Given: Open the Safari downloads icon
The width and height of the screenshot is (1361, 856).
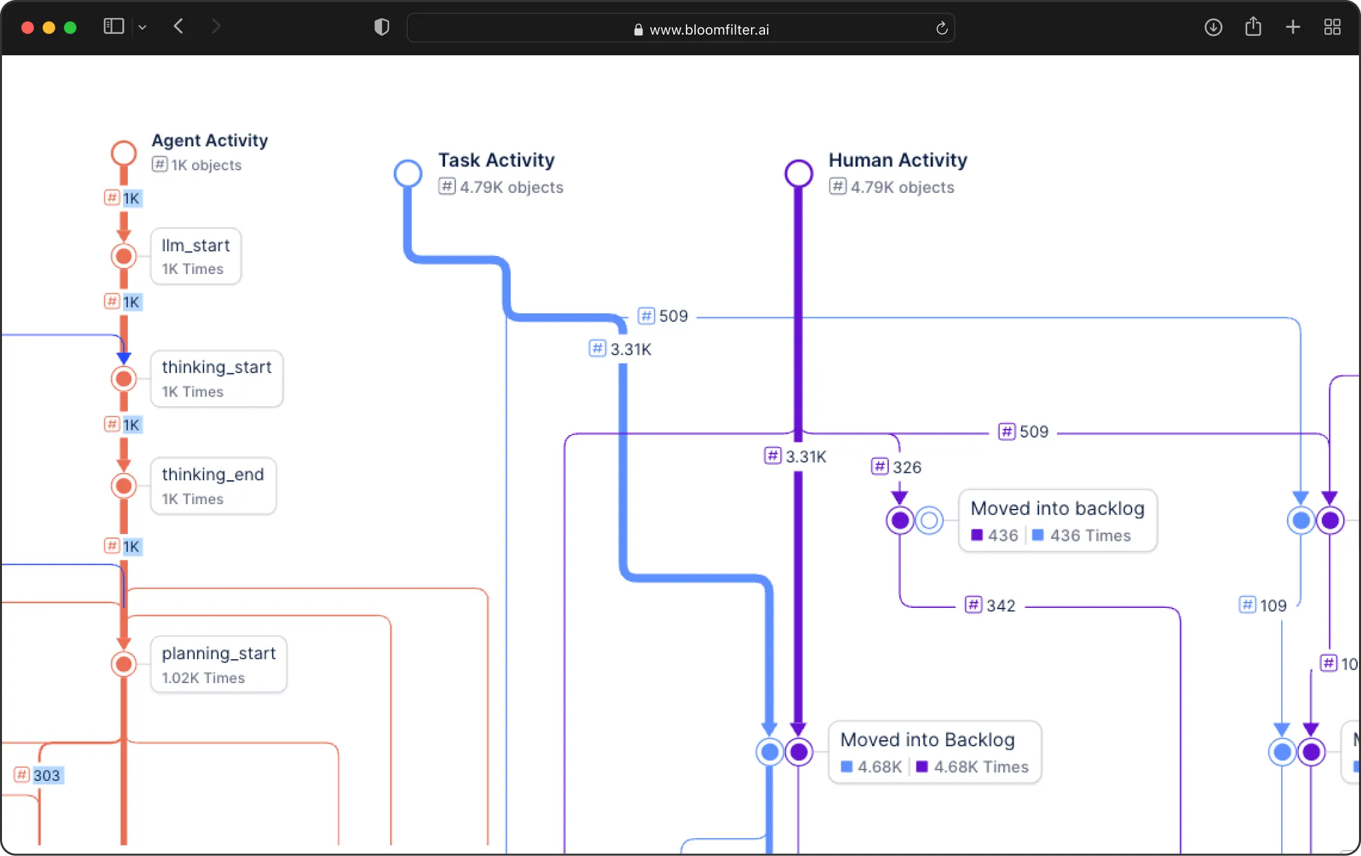Looking at the screenshot, I should [x=1213, y=27].
